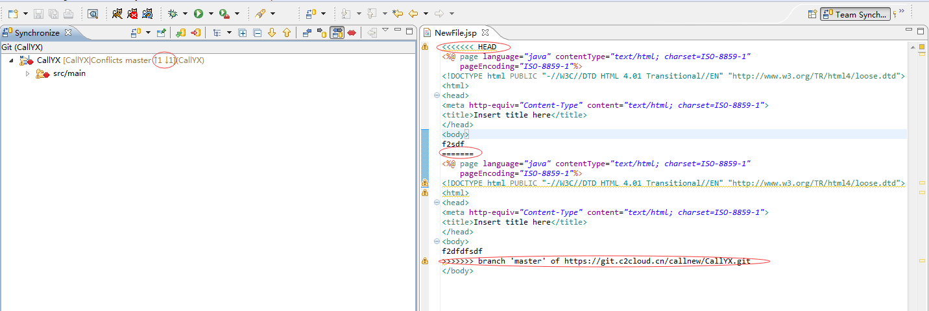
Task: Stop Tomcat with the red-x cat icon
Action: point(132,13)
